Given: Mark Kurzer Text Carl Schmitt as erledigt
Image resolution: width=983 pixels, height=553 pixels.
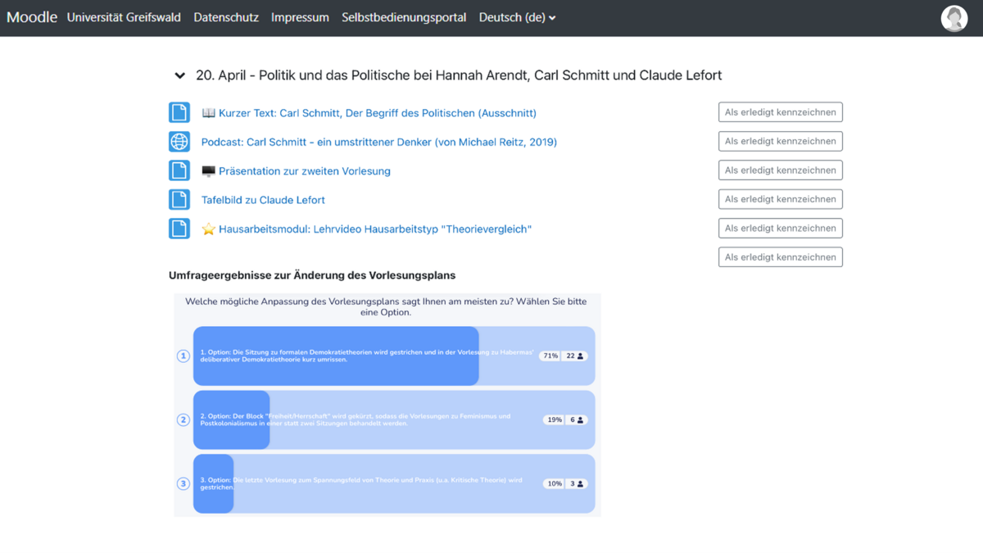Looking at the screenshot, I should click(x=780, y=112).
